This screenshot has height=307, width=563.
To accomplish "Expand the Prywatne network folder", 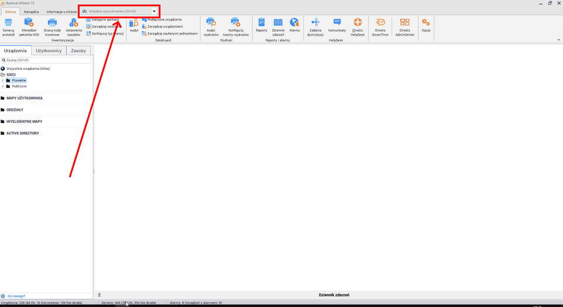I will click(x=2, y=80).
